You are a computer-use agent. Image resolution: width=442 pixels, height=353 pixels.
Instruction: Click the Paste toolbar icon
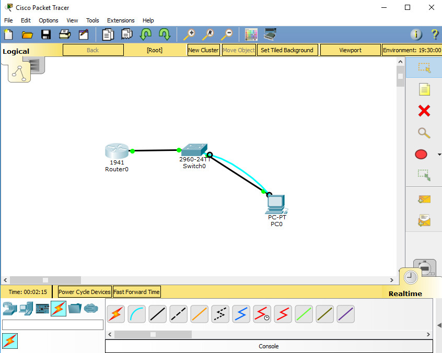(x=127, y=34)
